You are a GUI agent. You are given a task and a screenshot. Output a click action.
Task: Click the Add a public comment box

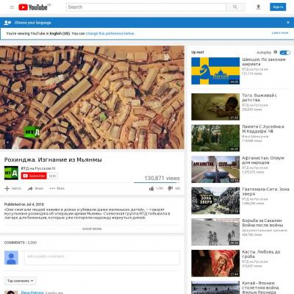(102, 258)
